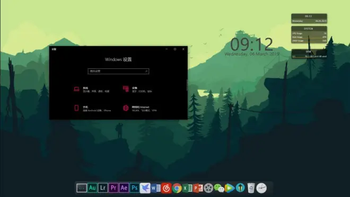
Task: Minimize the Windows Settings window
Action: coord(167,49)
